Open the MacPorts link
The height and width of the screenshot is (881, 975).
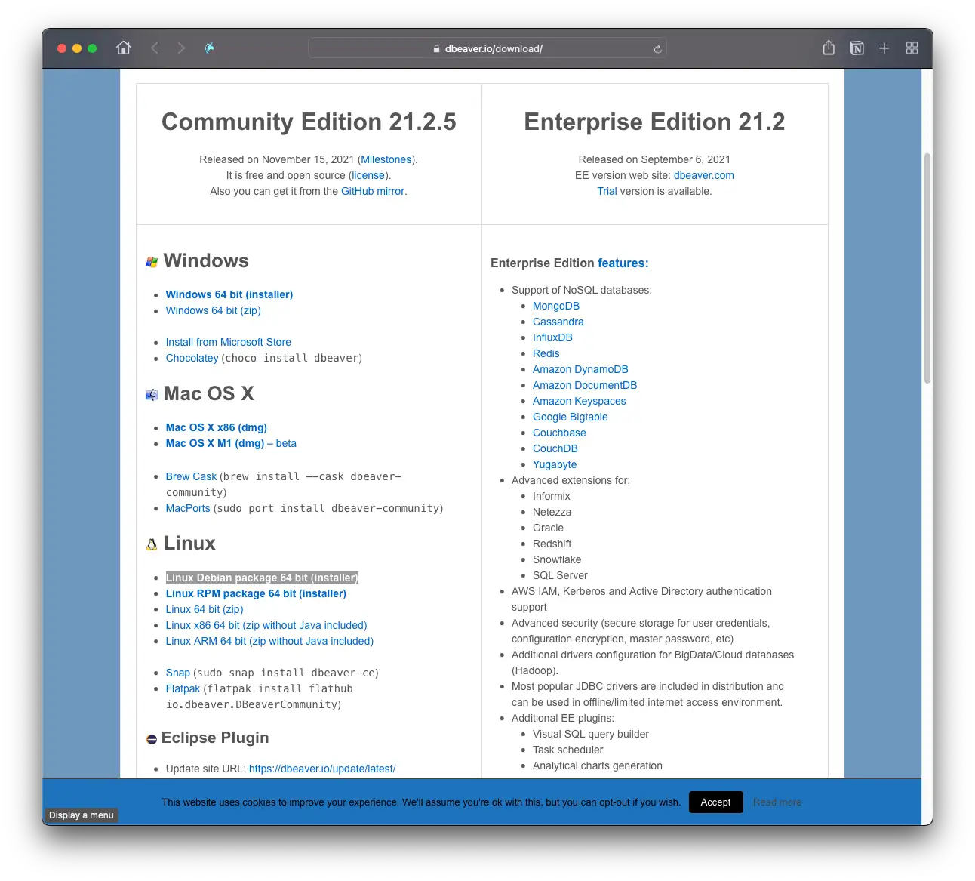(x=188, y=508)
